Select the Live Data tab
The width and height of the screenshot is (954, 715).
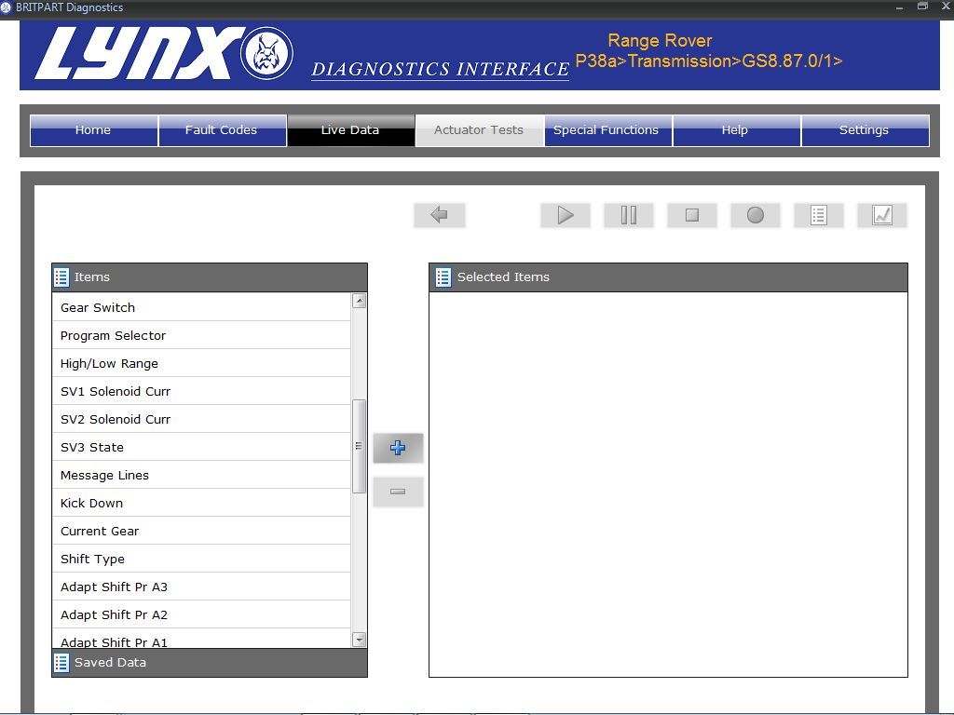pyautogui.click(x=351, y=130)
